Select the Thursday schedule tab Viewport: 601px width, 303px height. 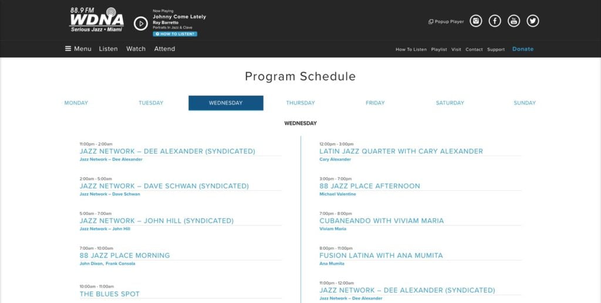coord(300,103)
